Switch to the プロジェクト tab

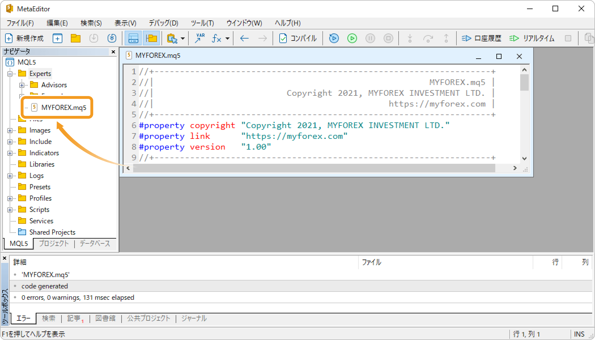[54, 243]
